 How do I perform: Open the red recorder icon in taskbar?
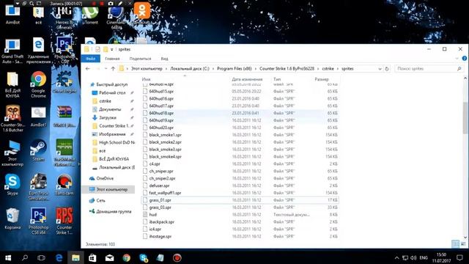(177, 257)
